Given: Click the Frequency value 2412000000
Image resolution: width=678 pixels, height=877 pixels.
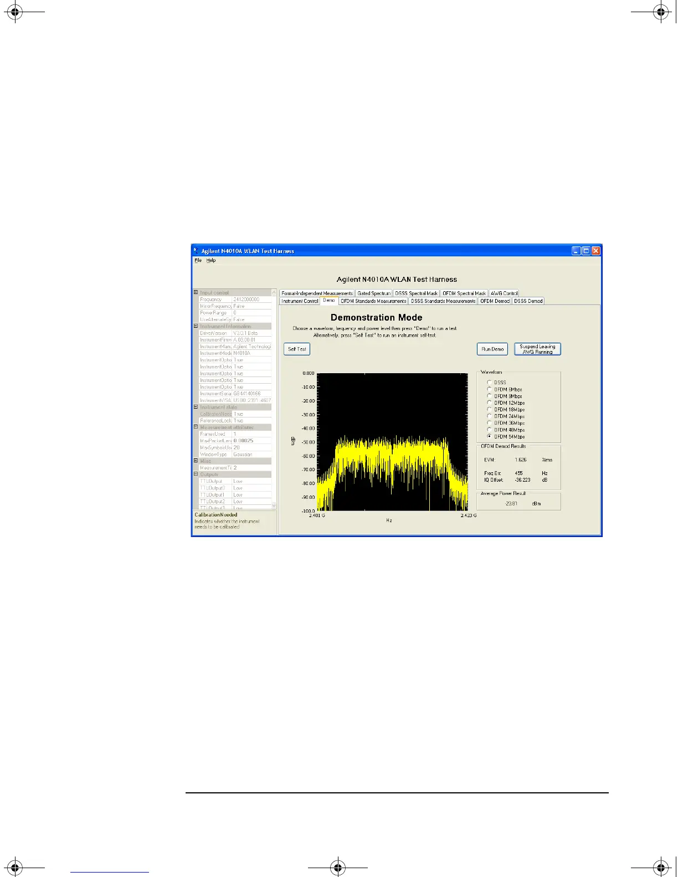Looking at the screenshot, I should pos(251,300).
